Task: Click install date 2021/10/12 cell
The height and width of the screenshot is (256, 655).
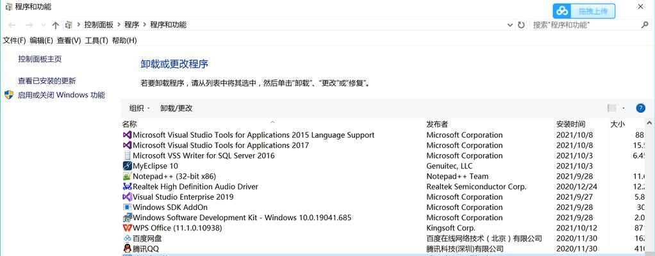Action: click(577, 228)
